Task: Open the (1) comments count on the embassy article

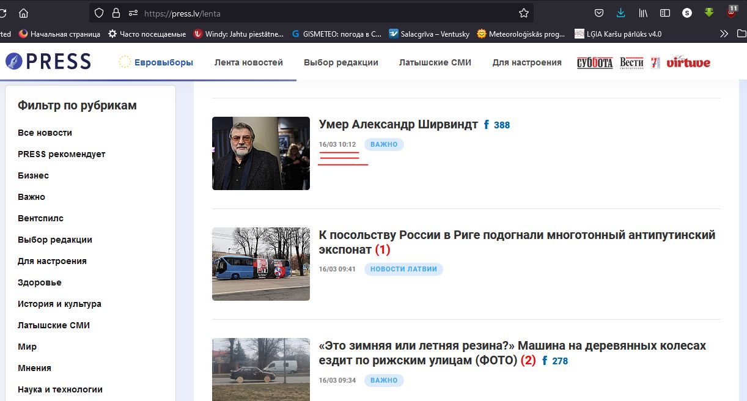Action: (x=383, y=250)
